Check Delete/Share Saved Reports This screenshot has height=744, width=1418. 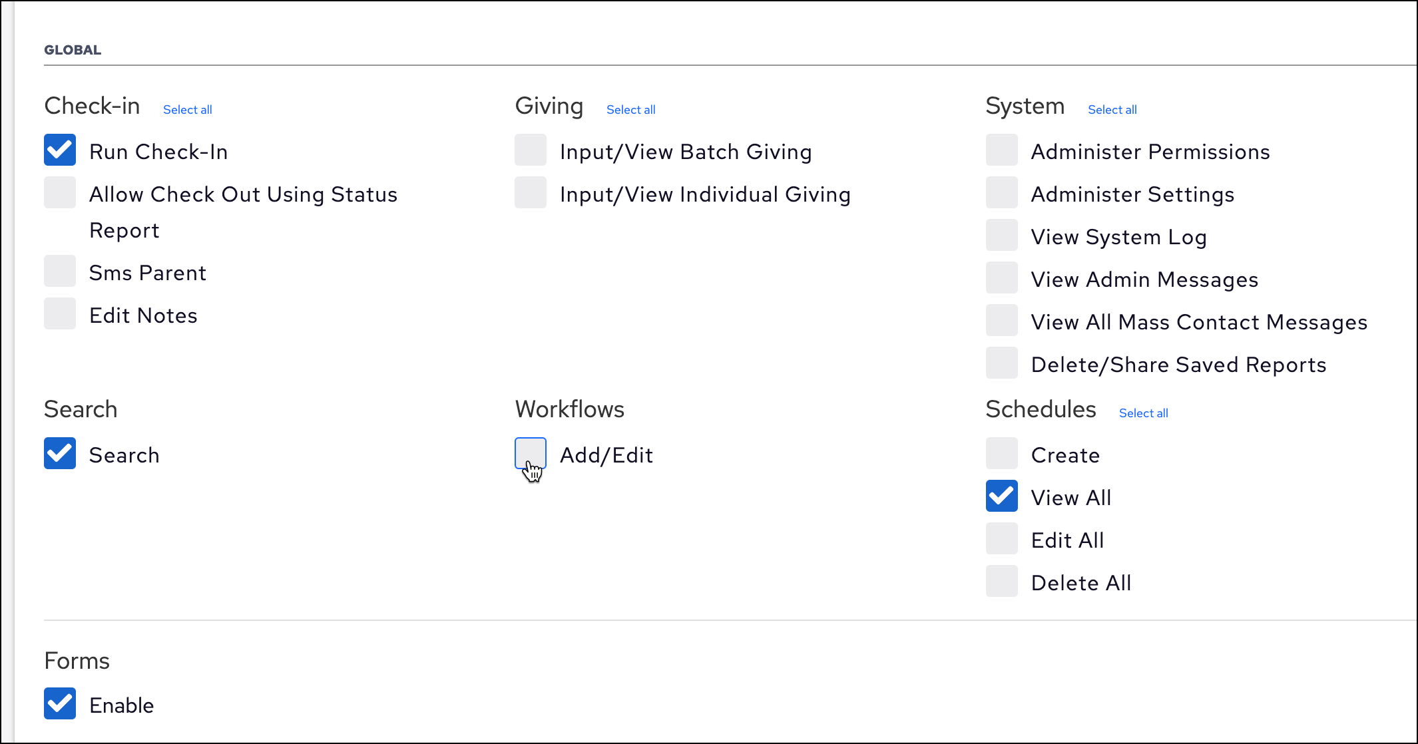pos(1001,363)
